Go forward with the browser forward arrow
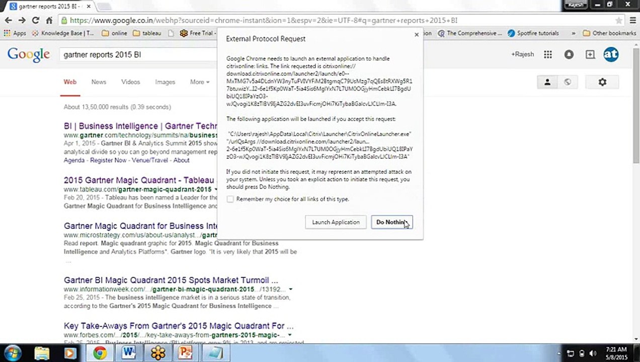This screenshot has height=362, width=640. coord(22,21)
